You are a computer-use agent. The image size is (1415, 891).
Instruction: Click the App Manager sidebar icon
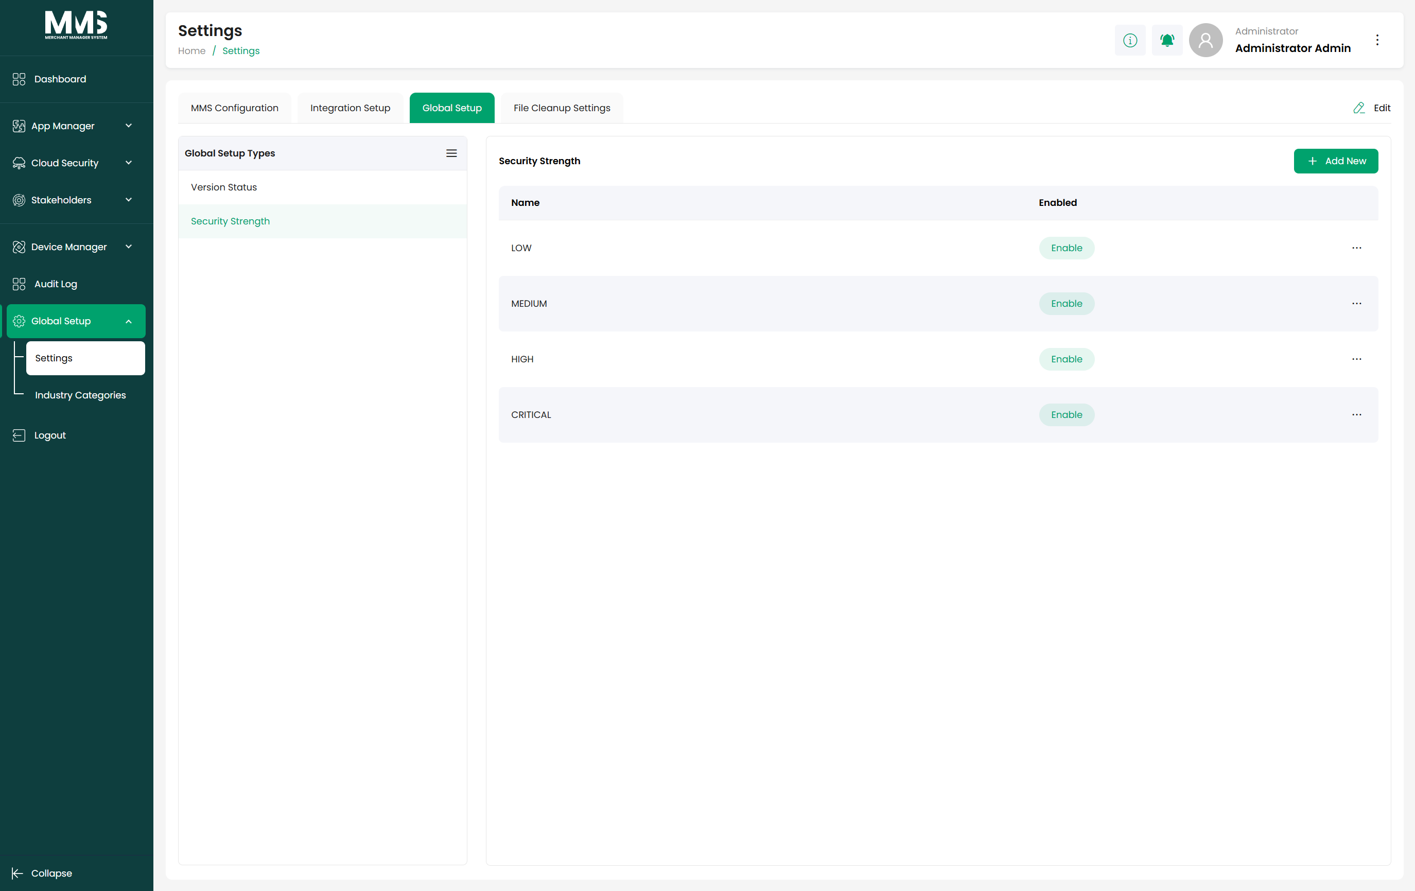click(x=19, y=126)
